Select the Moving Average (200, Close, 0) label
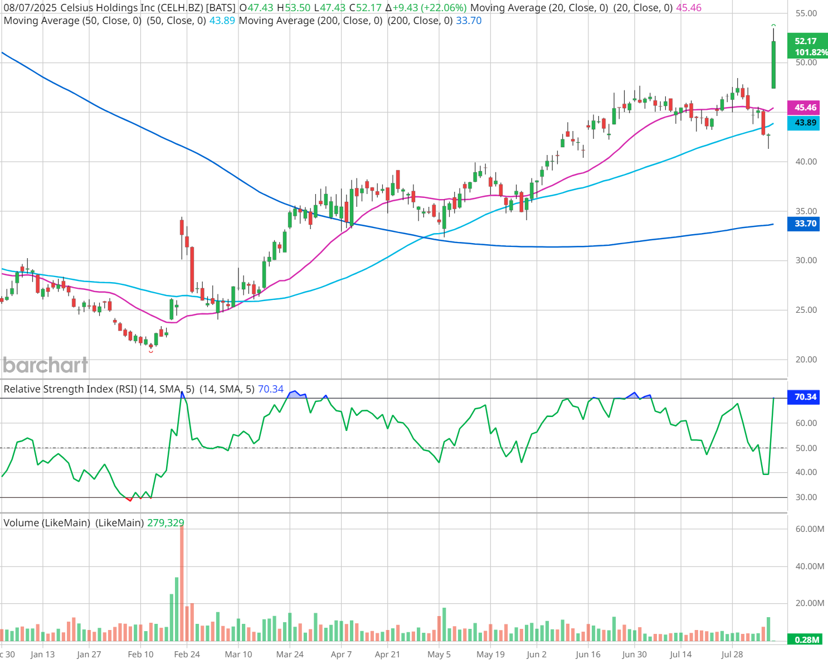This screenshot has width=828, height=664. (310, 21)
